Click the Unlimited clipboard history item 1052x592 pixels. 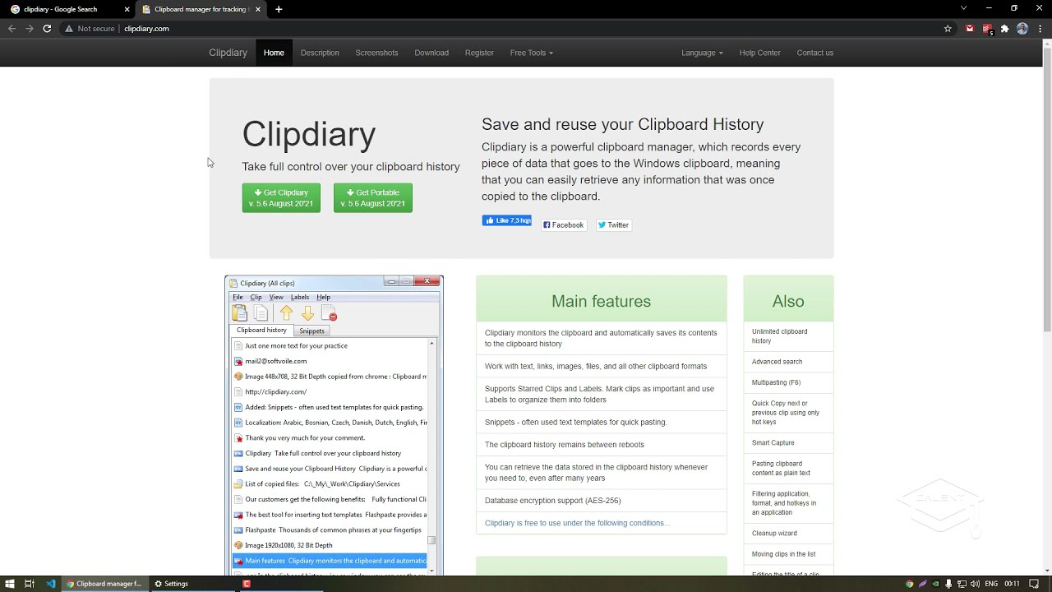coord(788,336)
